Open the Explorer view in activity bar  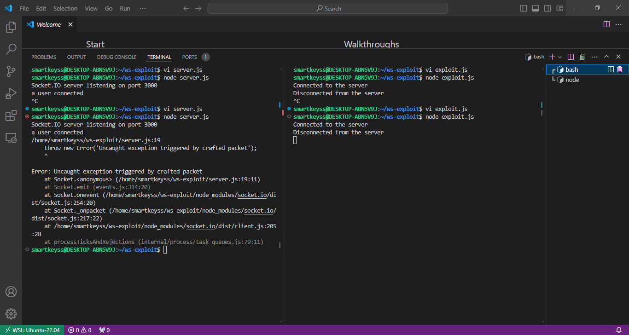tap(11, 27)
